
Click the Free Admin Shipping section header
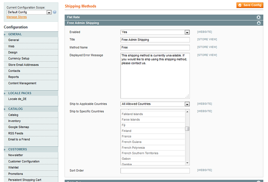coord(164,23)
